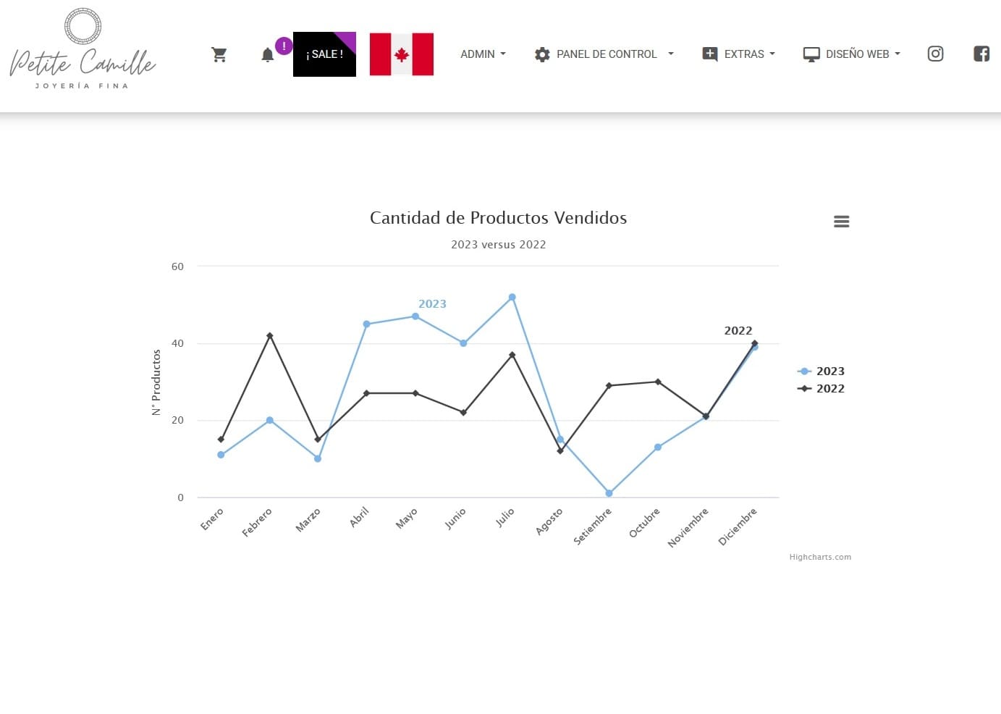Open the Facebook icon
The height and width of the screenshot is (714, 1001).
click(x=981, y=53)
